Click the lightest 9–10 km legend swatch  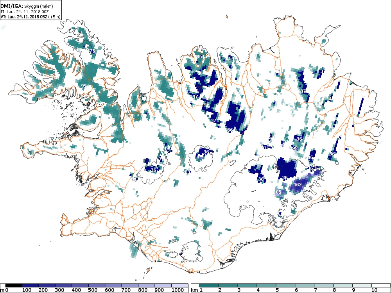coord(362,286)
